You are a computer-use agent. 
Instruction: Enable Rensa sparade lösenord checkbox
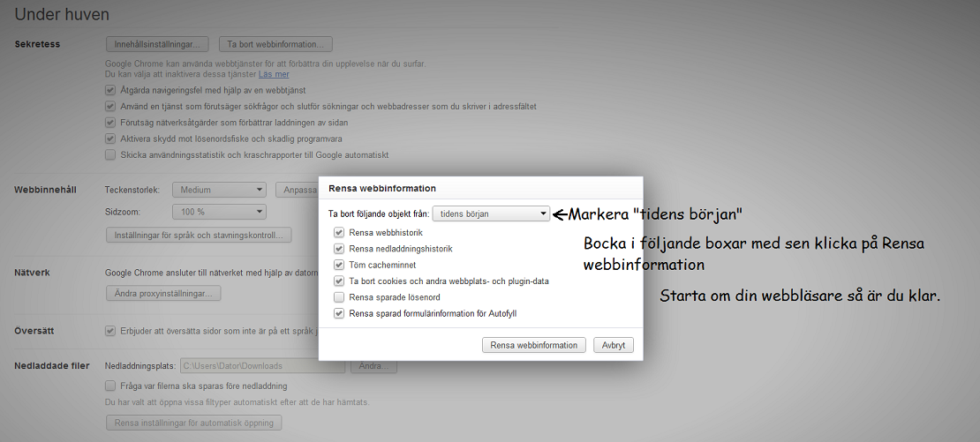click(x=339, y=297)
